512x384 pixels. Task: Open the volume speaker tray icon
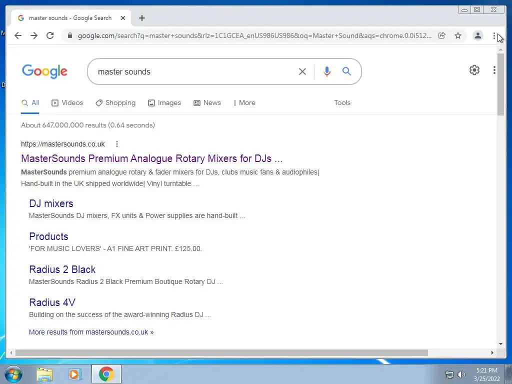[x=461, y=374]
